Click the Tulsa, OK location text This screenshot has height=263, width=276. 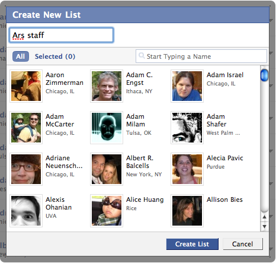(x=139, y=133)
